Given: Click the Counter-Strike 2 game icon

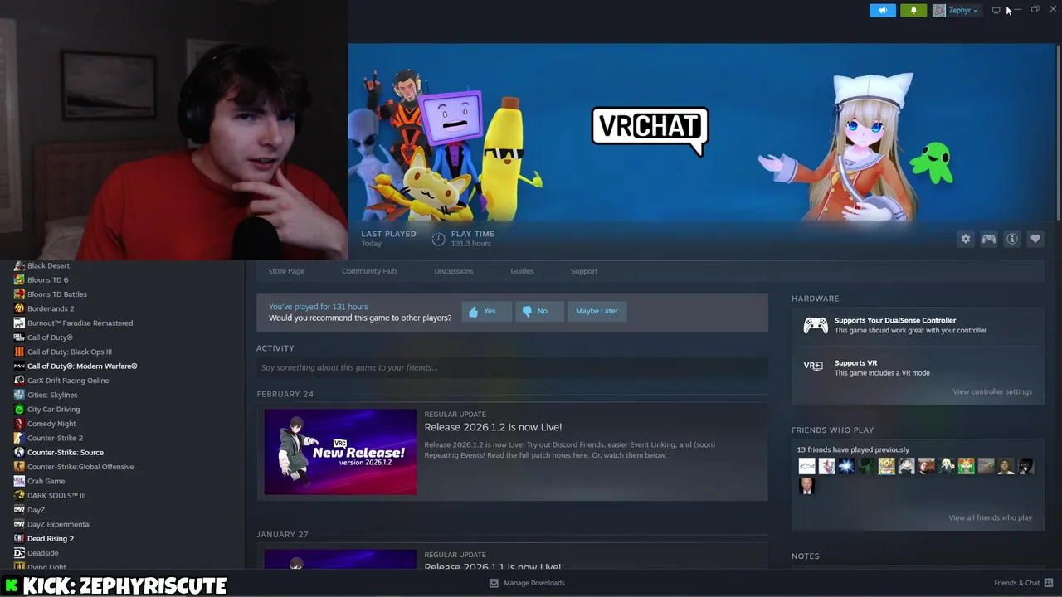Looking at the screenshot, I should [19, 438].
